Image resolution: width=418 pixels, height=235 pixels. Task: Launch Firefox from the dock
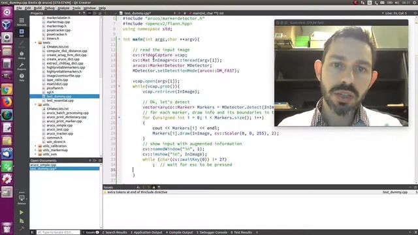[x=7, y=102]
